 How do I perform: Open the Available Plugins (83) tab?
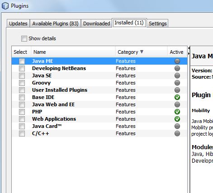click(x=55, y=24)
